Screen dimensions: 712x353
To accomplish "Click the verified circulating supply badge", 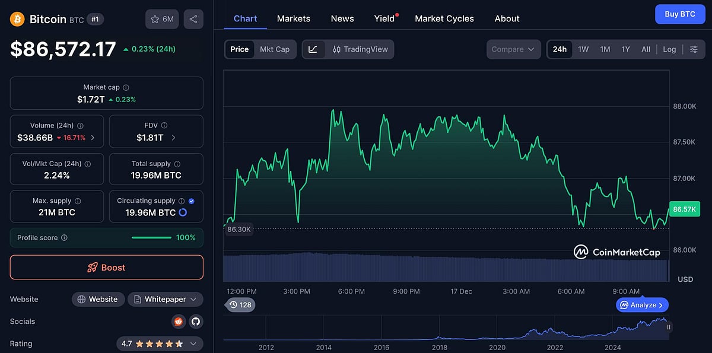I will [x=191, y=201].
